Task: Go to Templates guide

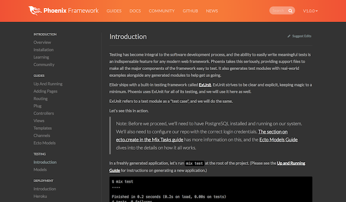Action: coord(43,128)
